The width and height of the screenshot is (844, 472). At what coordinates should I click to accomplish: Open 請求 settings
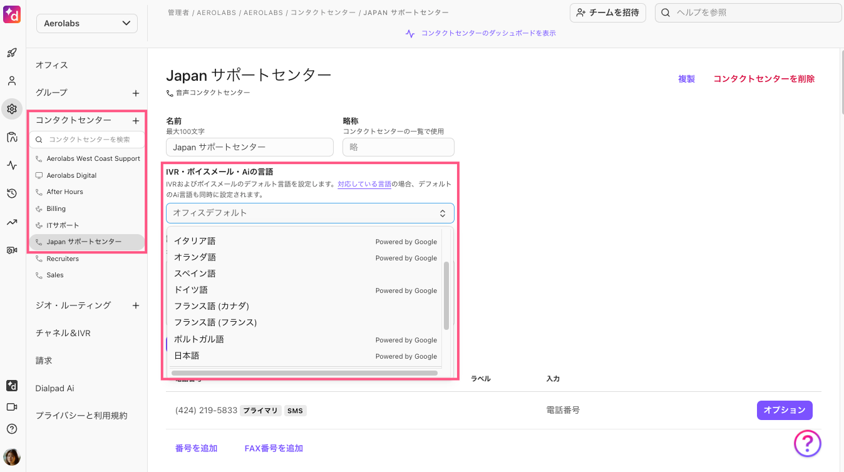pyautogui.click(x=44, y=361)
